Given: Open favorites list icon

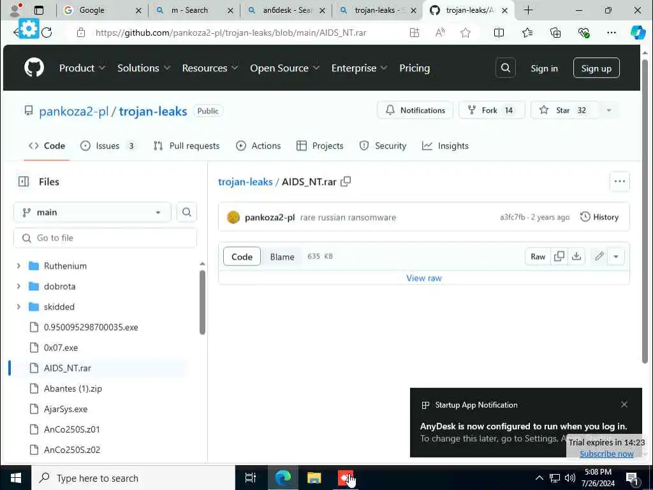Looking at the screenshot, I should click(527, 33).
